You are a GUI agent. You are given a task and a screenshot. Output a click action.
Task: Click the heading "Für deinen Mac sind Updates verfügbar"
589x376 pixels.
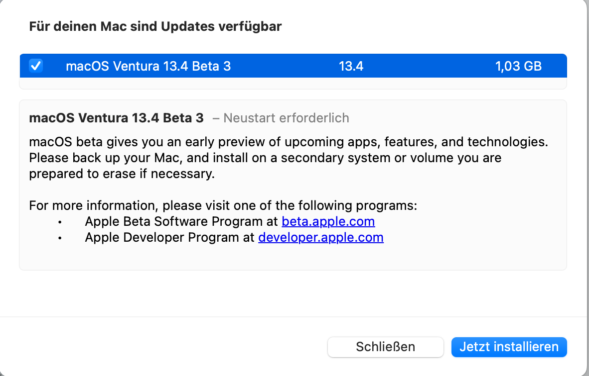[x=155, y=26]
